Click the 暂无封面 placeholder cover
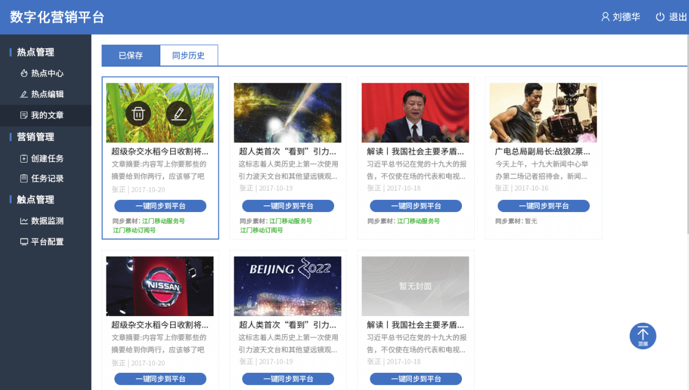This screenshot has width=689, height=390. click(415, 286)
